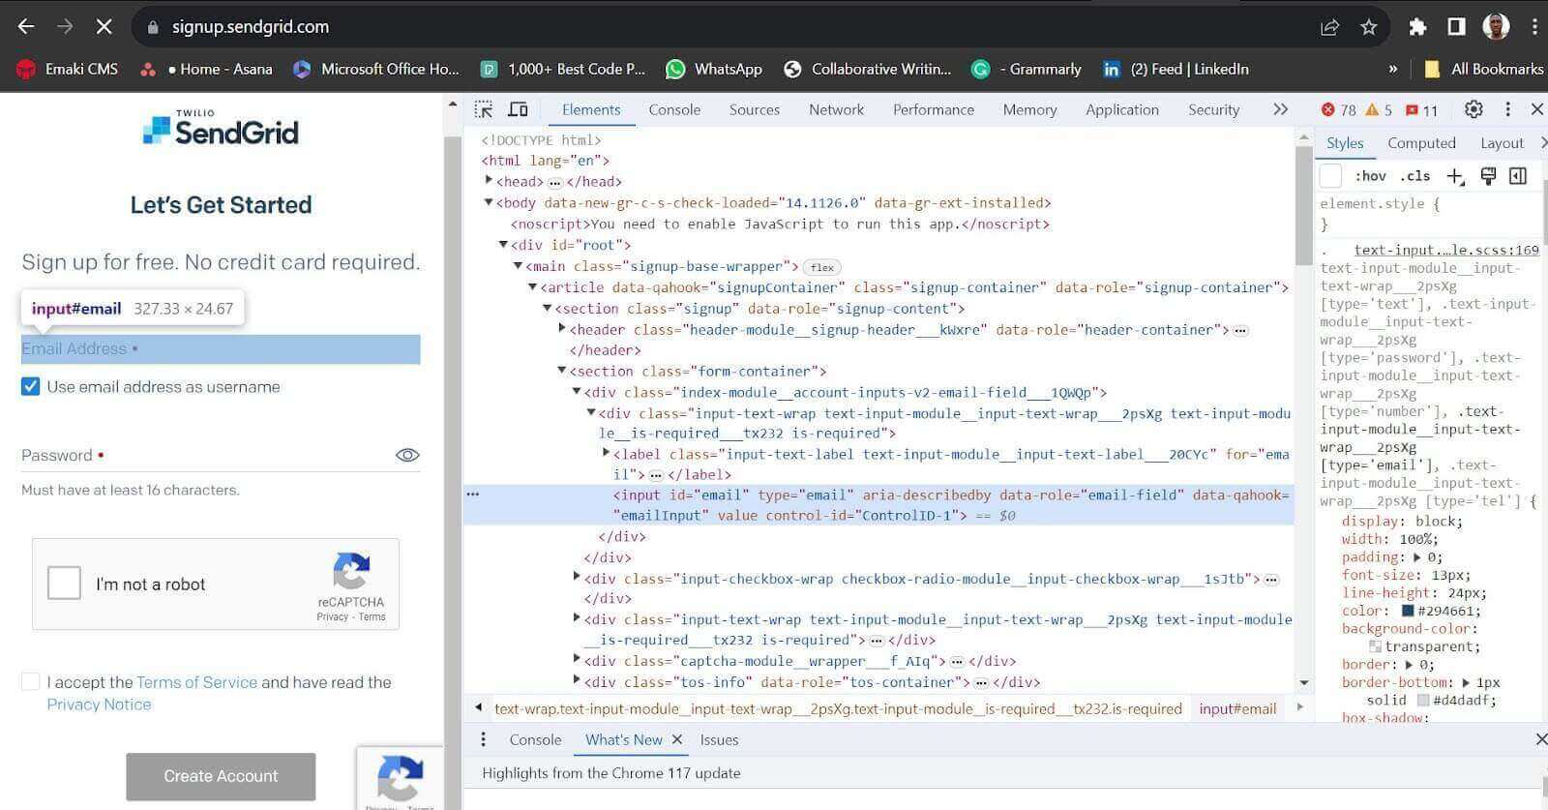Image resolution: width=1548 pixels, height=810 pixels.
Task: Expand the head element node
Action: 489,181
